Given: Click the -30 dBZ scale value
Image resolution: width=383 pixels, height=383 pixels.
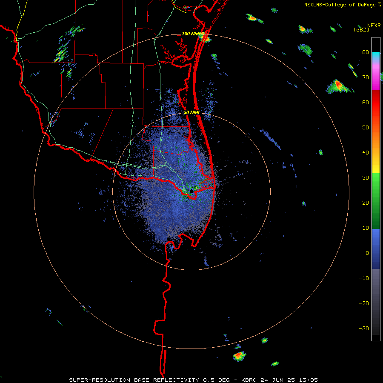Looking at the screenshot, I should [x=364, y=328].
